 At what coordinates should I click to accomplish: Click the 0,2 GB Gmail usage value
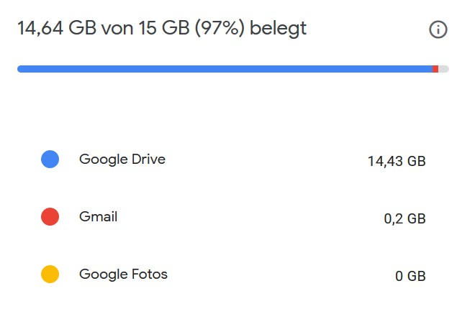(x=405, y=218)
